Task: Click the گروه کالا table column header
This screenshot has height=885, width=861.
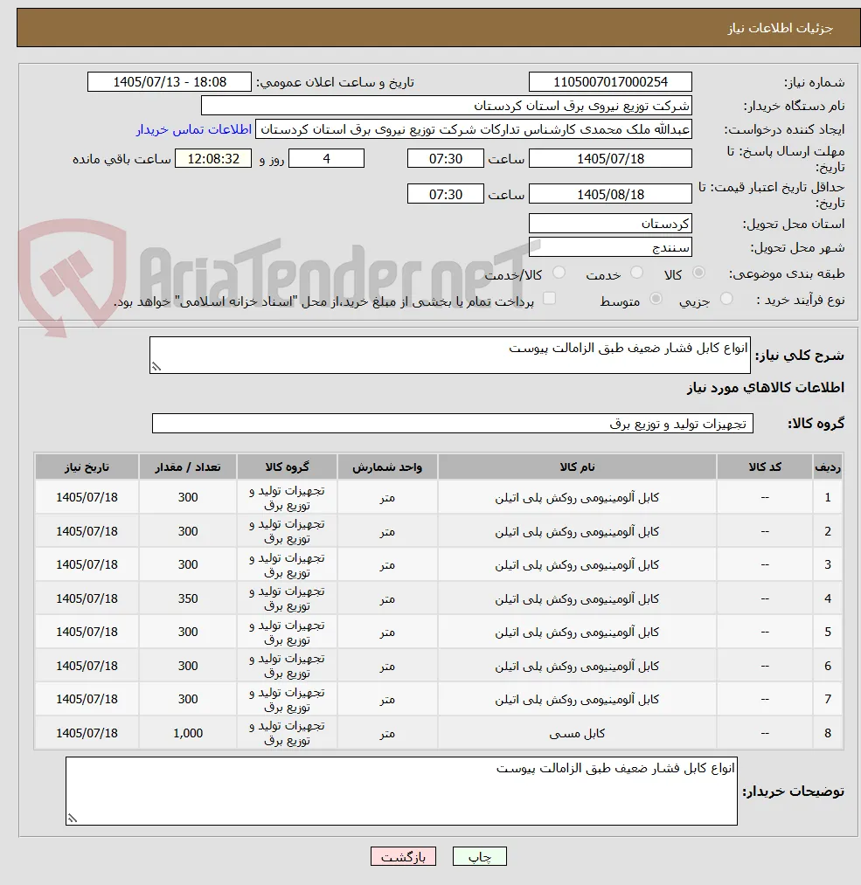Action: pyautogui.click(x=287, y=467)
